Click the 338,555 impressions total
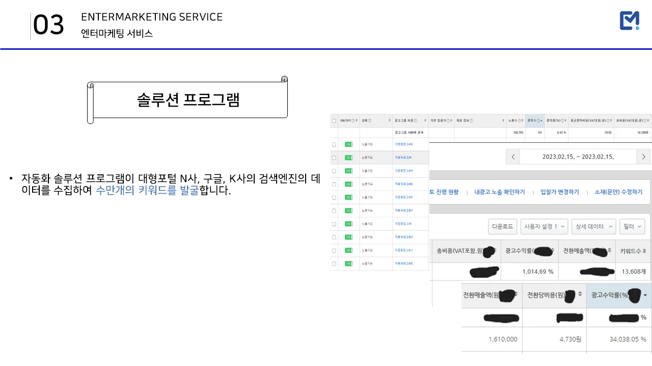652x366 pixels. click(518, 133)
